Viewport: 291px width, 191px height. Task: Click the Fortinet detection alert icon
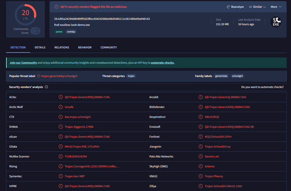click(x=201, y=136)
